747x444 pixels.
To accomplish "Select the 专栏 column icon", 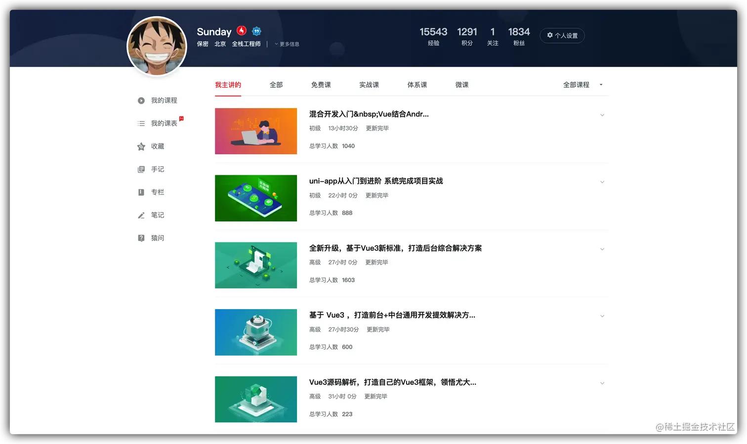I will point(141,192).
